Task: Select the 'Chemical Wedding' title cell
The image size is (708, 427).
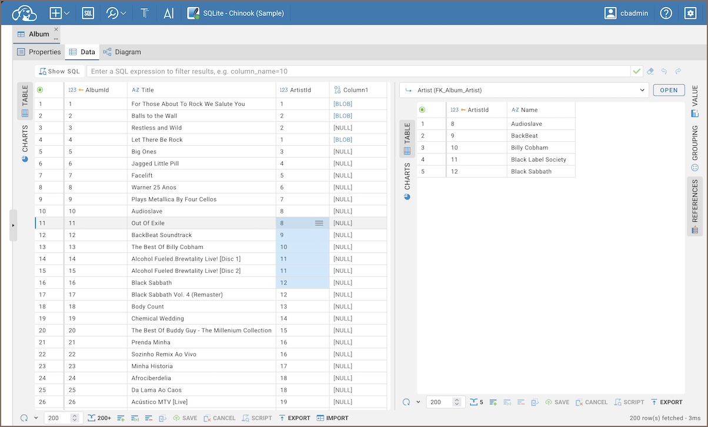Action: [201, 318]
